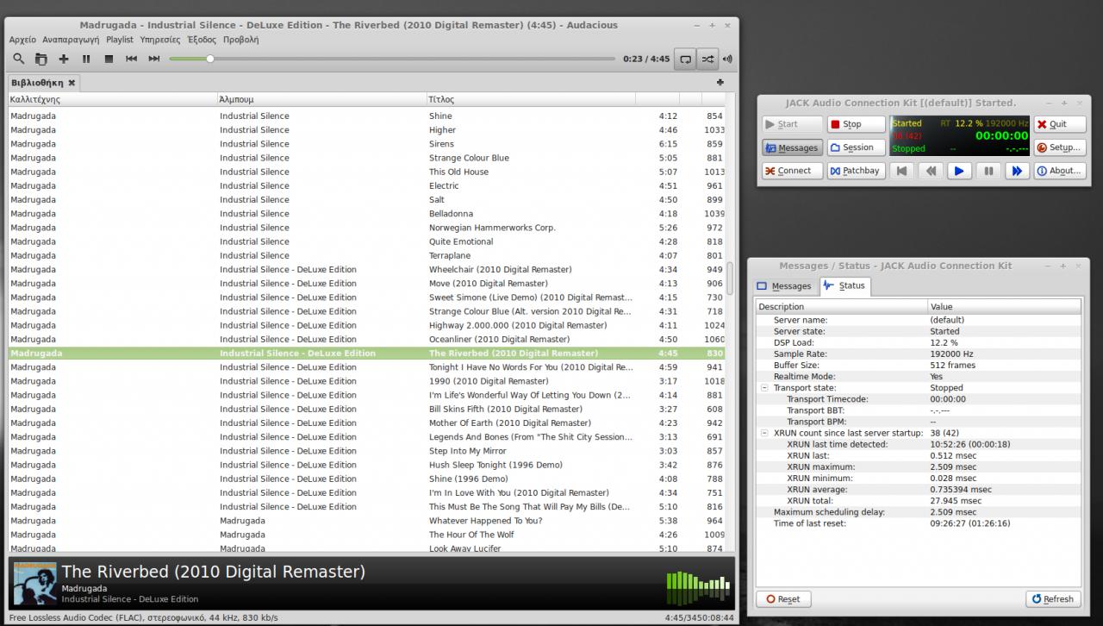Collapse the Transport state tree row
1103x626 pixels.
point(763,388)
